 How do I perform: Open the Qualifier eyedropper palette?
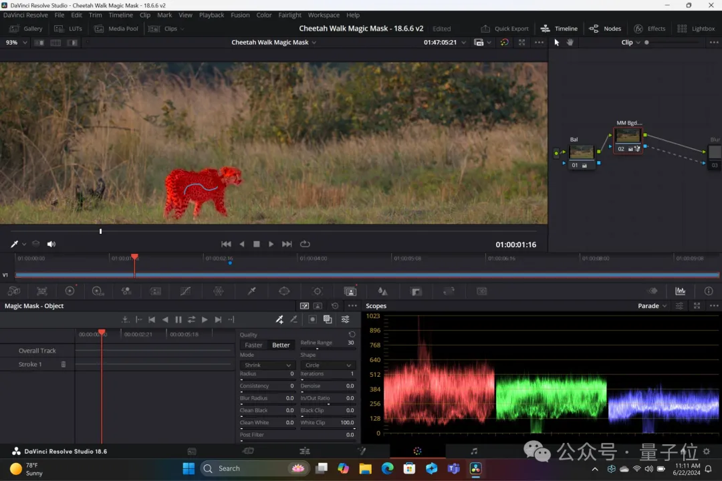tap(252, 291)
